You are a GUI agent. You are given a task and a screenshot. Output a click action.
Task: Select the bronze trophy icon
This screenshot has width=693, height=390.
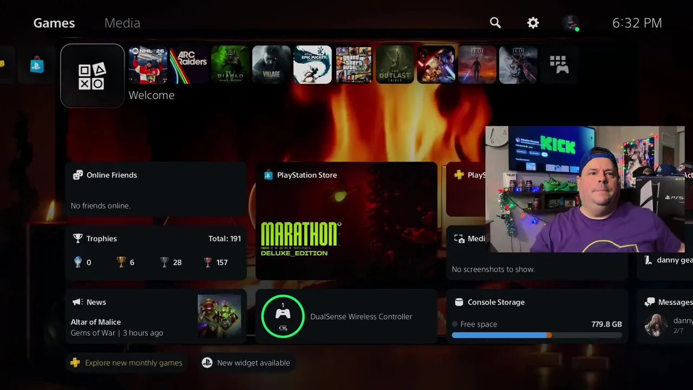click(208, 262)
